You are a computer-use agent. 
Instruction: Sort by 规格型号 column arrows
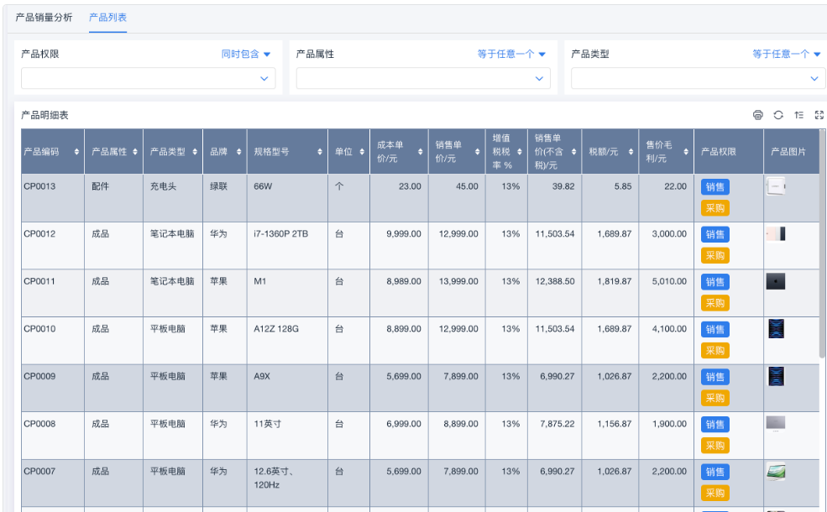(x=320, y=152)
